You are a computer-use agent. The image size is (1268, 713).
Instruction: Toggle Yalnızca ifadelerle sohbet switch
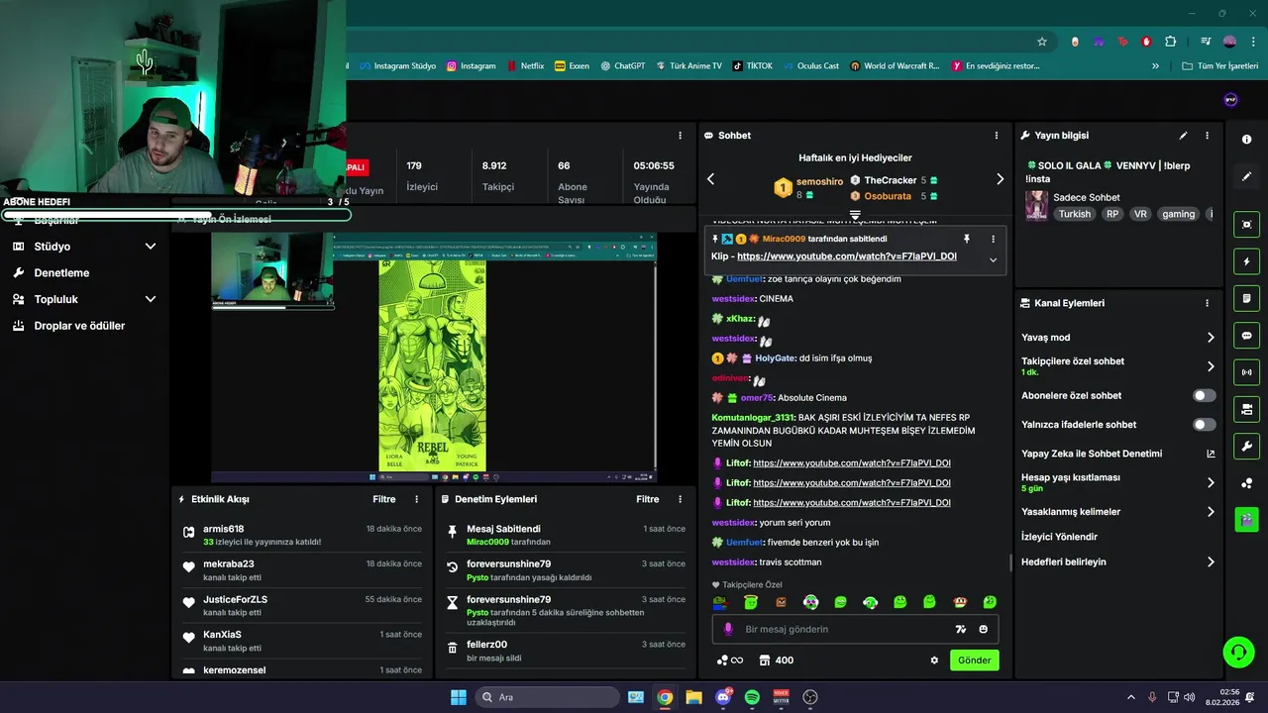(1204, 425)
